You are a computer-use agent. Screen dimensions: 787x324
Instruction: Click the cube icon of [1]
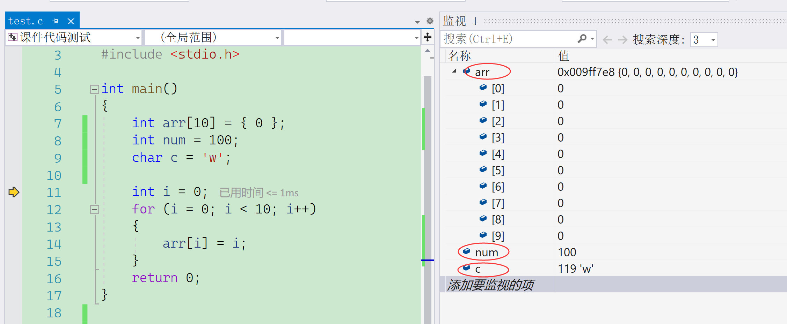[483, 104]
